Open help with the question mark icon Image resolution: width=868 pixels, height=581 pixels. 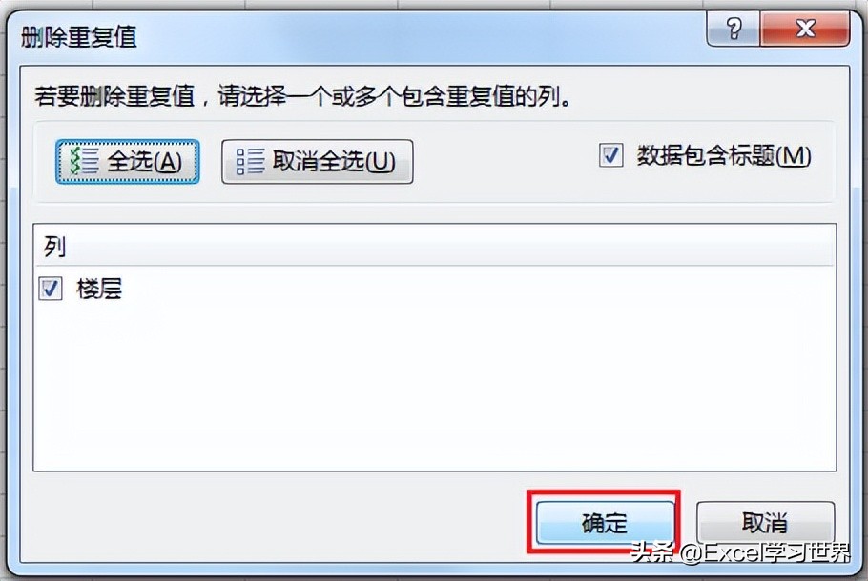[734, 29]
